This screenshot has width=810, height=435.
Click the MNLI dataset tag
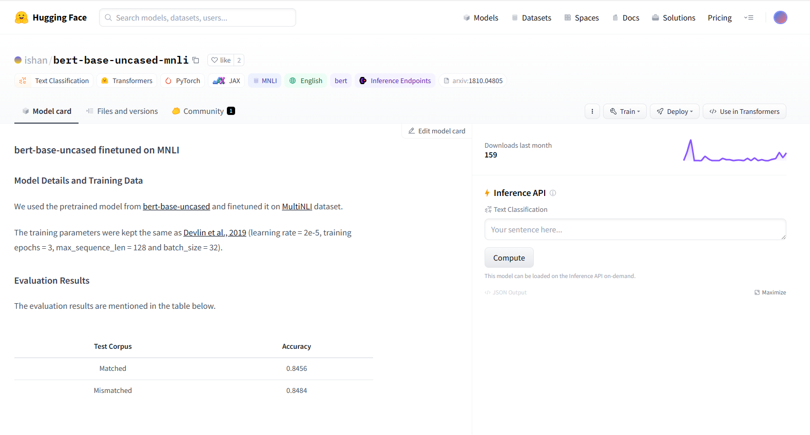(265, 81)
